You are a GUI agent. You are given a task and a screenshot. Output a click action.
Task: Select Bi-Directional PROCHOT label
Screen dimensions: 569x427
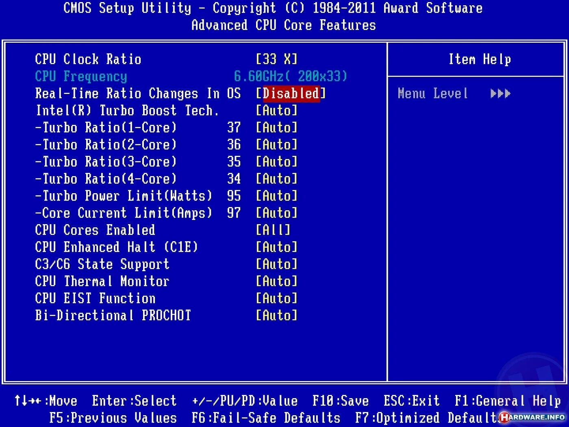[113, 316]
